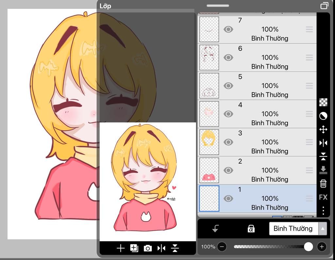Toggle visibility of layer 1
This screenshot has width=335, height=260.
pyautogui.click(x=228, y=199)
